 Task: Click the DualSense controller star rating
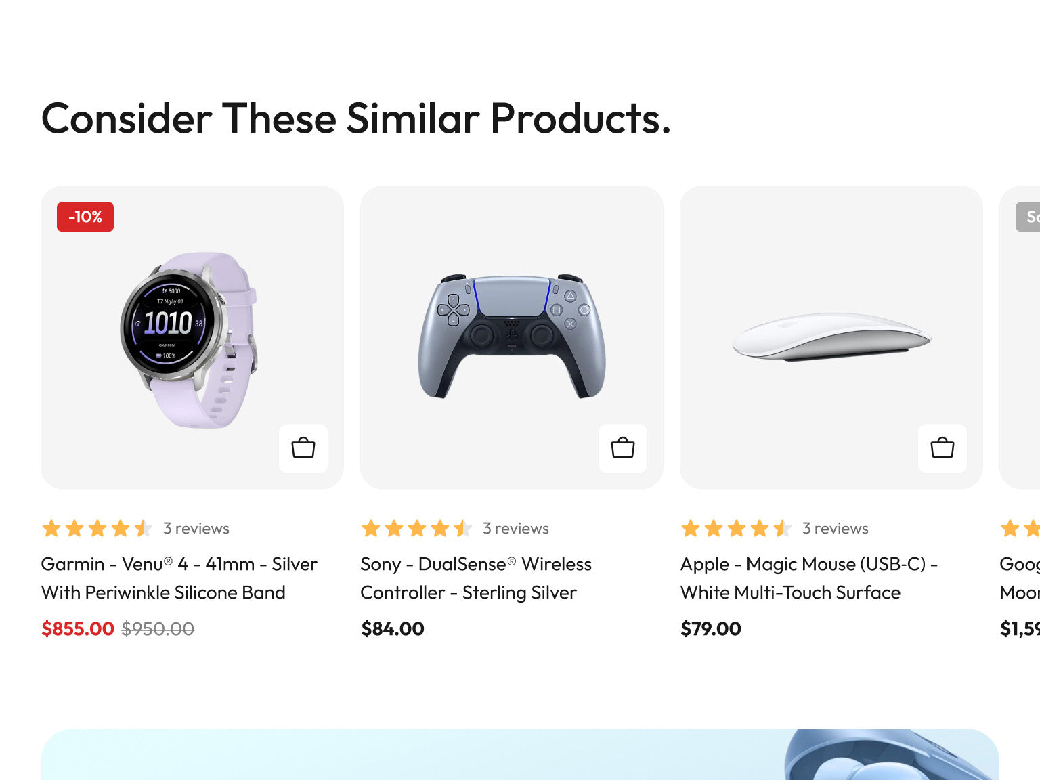point(416,528)
